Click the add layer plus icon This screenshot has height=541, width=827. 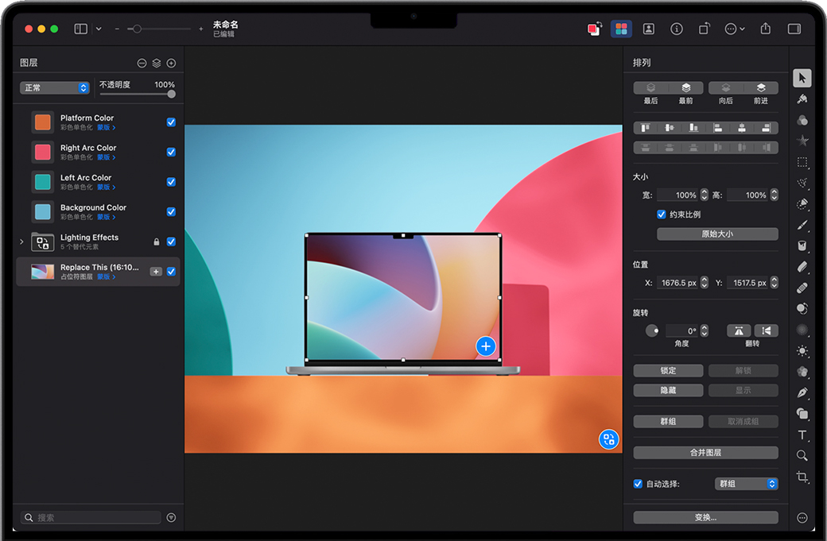click(171, 63)
